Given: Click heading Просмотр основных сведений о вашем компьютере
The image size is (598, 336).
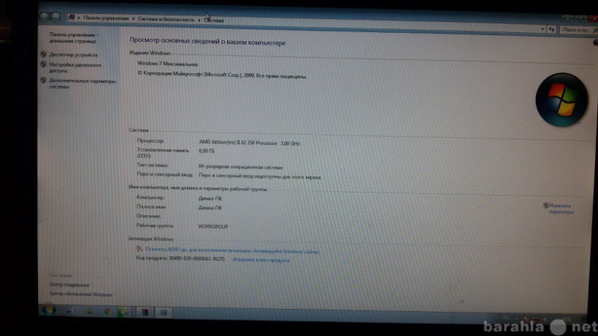Looking at the screenshot, I should (208, 41).
